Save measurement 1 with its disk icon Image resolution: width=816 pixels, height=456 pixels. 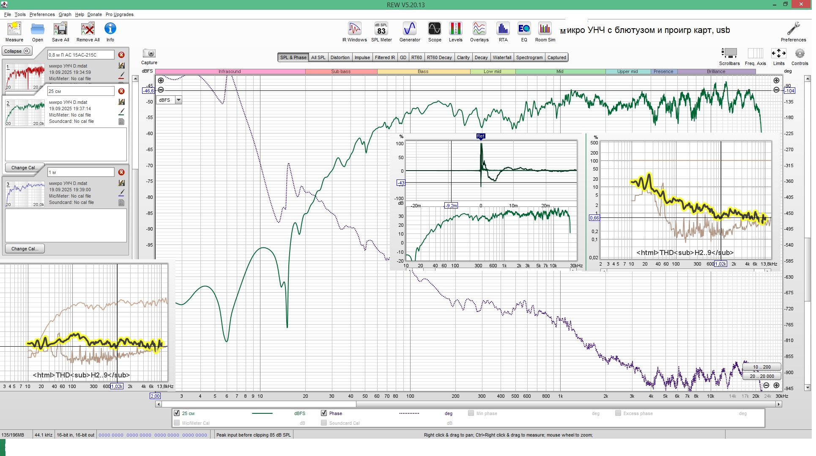[x=121, y=65]
